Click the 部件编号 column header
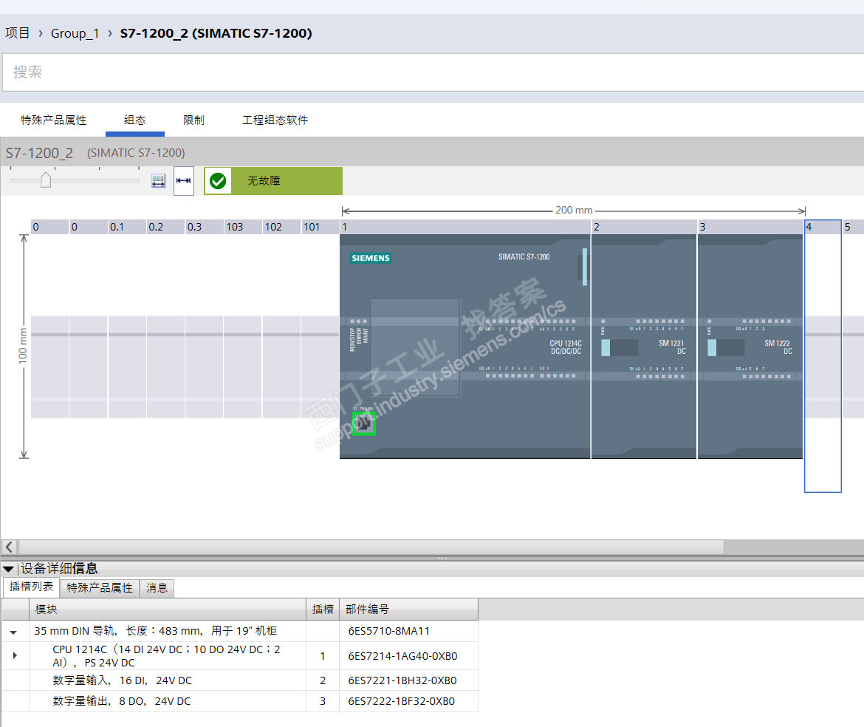 (408, 609)
